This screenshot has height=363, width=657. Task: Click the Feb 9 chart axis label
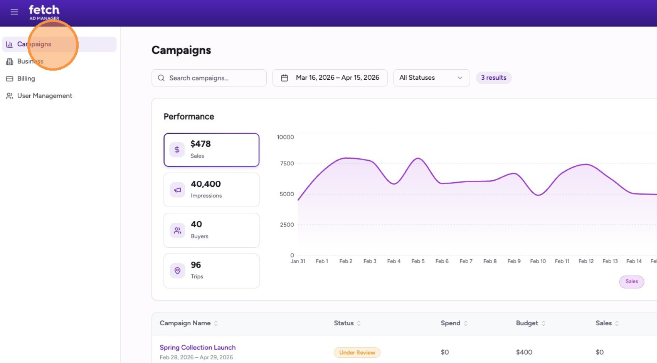[514, 261]
